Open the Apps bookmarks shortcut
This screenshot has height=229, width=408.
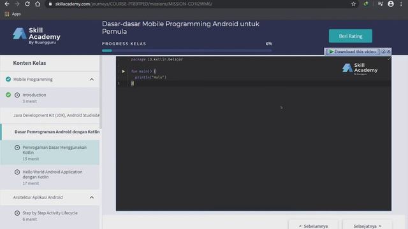point(13,14)
